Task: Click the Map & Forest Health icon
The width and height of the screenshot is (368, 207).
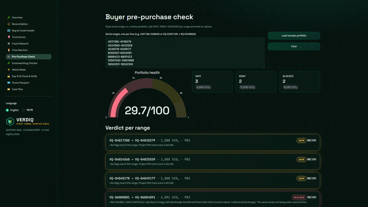Action: coord(9,31)
